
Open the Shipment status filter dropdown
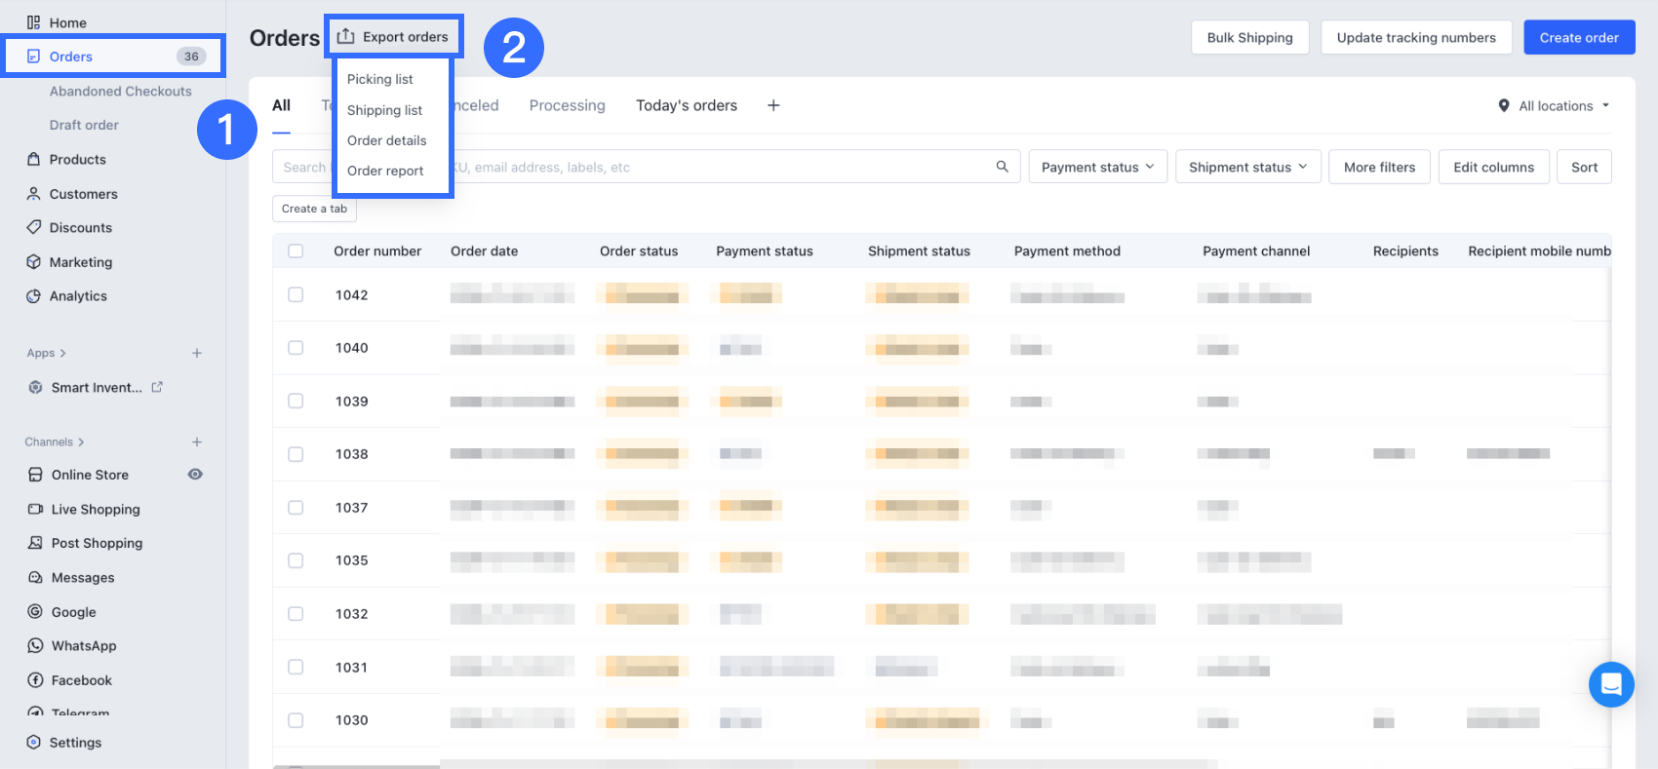pos(1247,167)
